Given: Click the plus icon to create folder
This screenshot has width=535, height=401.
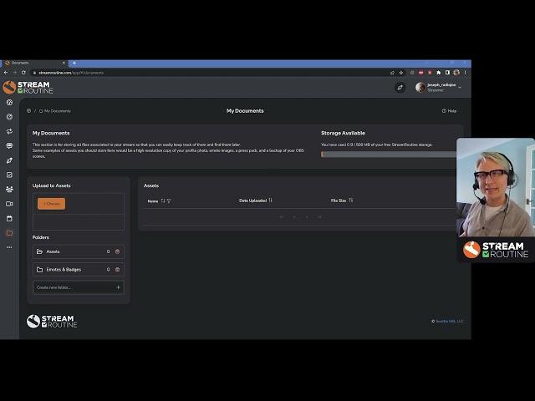Looking at the screenshot, I should coord(118,287).
